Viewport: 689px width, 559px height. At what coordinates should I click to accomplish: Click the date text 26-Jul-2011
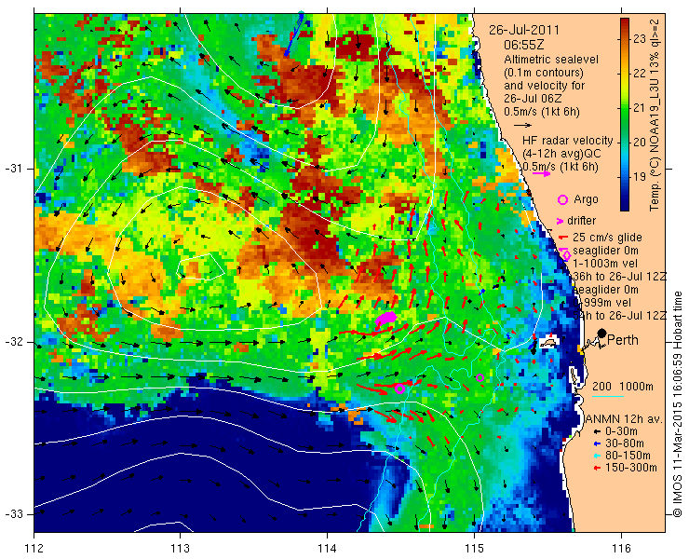(524, 31)
